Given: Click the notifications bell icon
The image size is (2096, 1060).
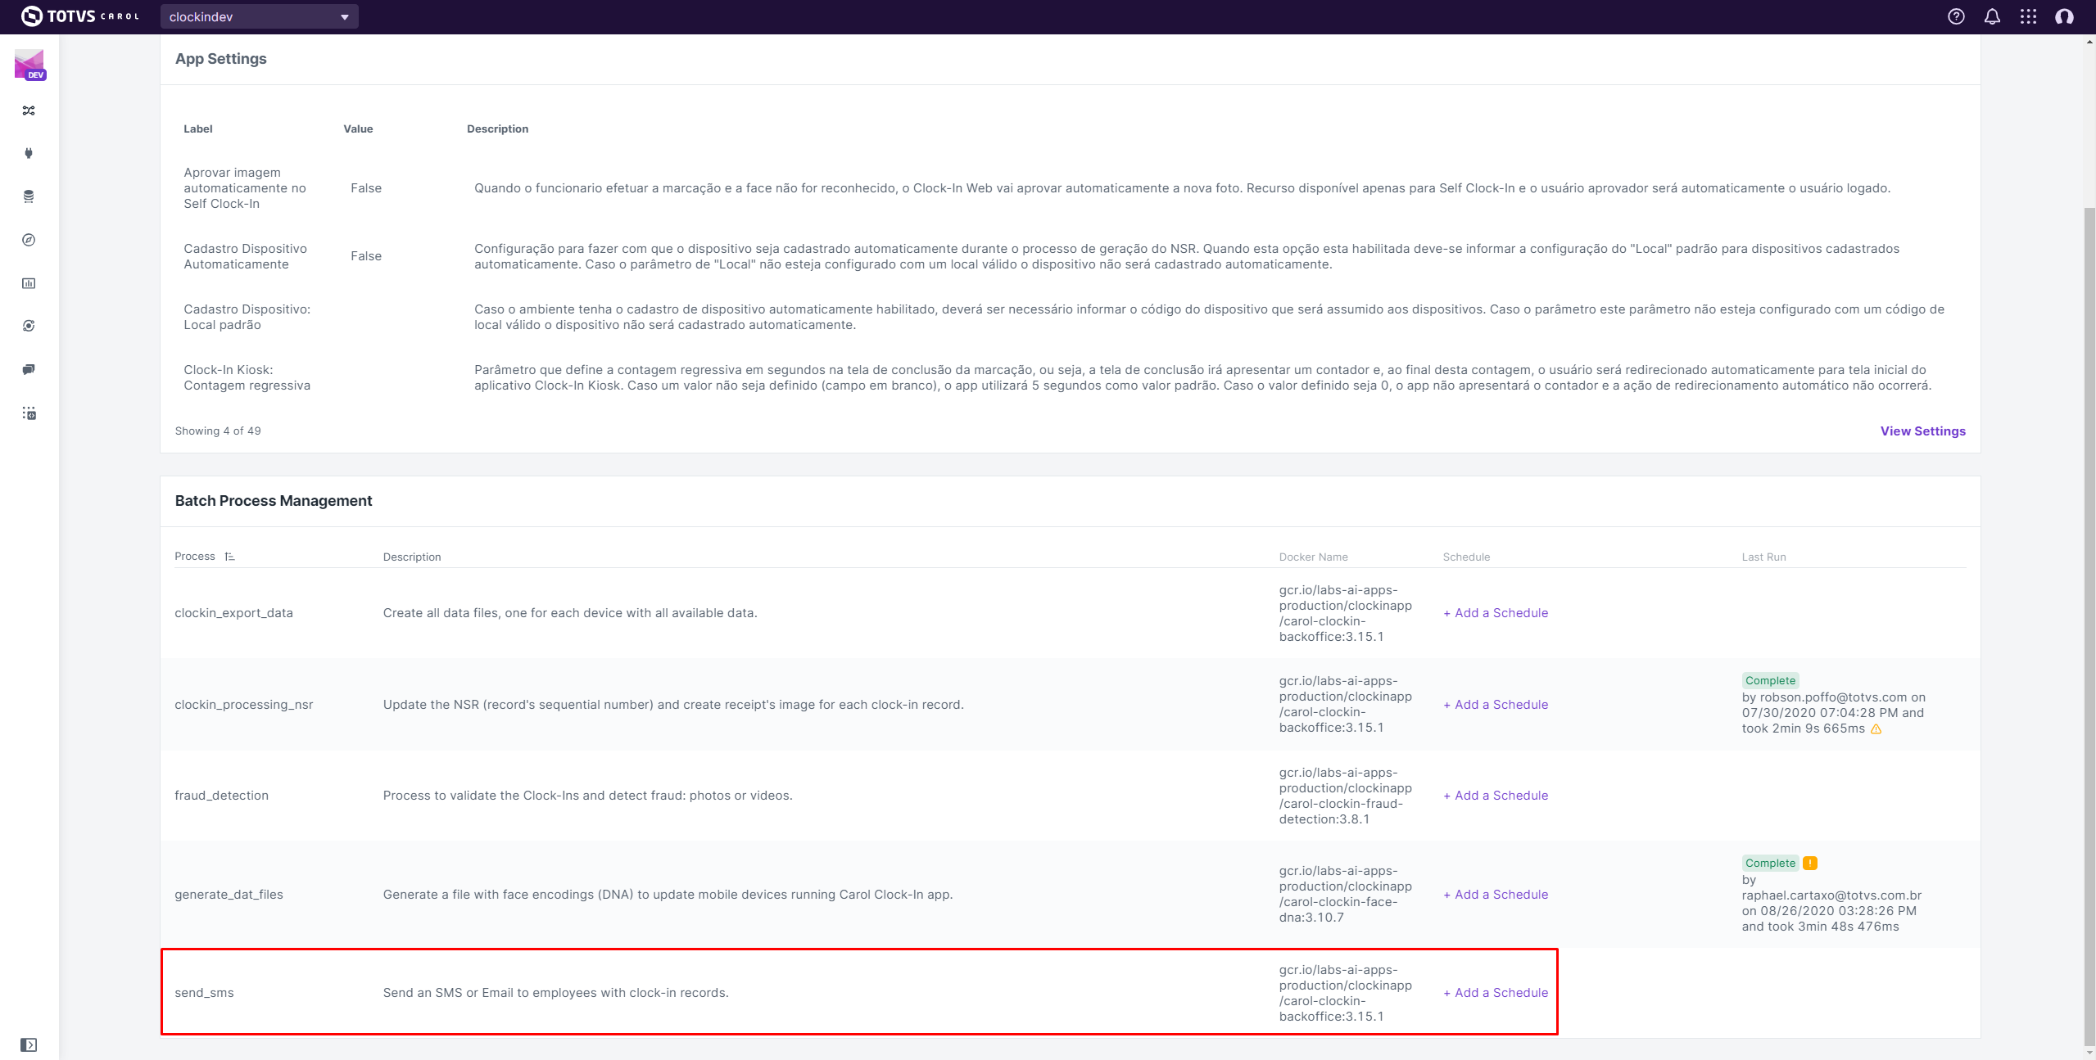Looking at the screenshot, I should point(1992,16).
